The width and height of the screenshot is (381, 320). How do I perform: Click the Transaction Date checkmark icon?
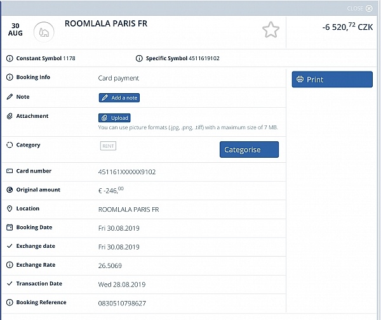(x=10, y=283)
